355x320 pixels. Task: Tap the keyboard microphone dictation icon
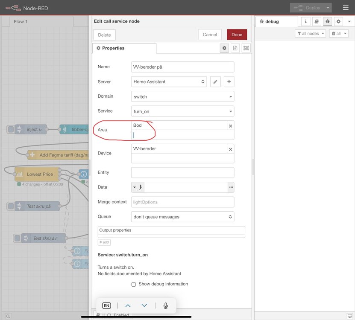[166, 305]
